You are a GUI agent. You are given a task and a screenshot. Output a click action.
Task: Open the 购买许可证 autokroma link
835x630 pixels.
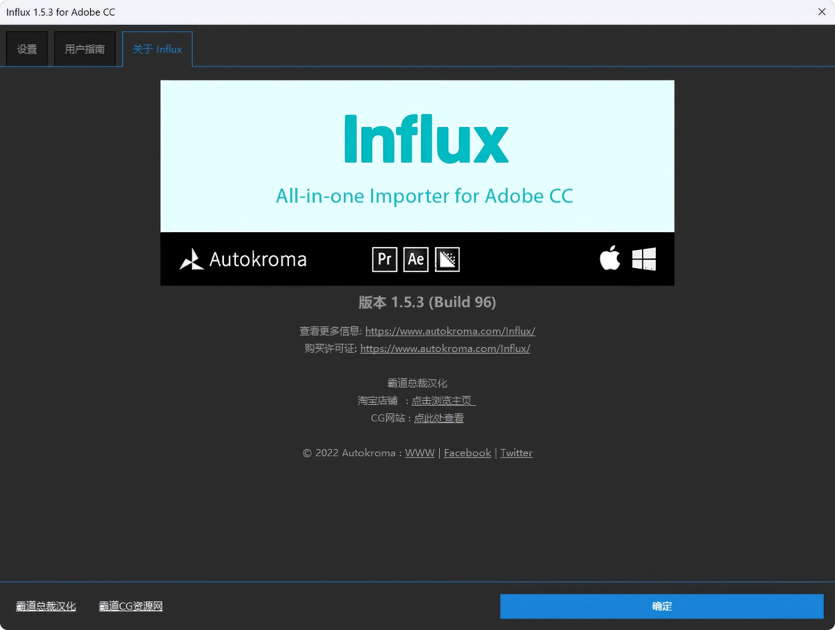pyautogui.click(x=445, y=348)
